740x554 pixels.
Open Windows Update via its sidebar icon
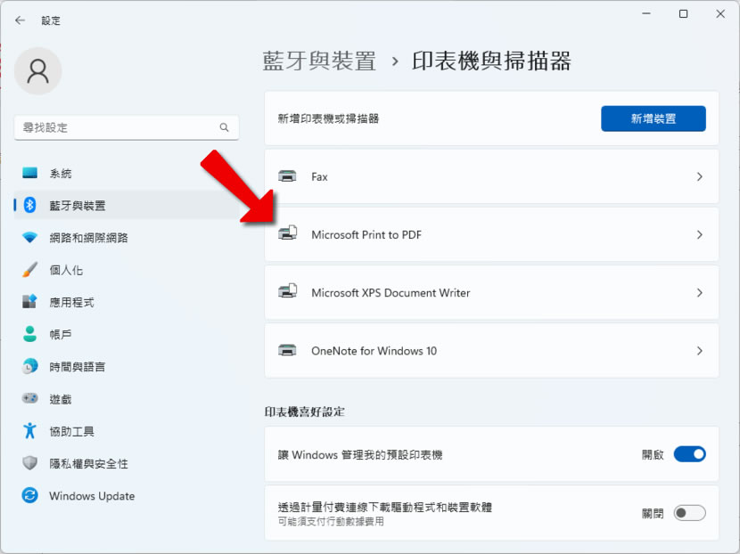(x=29, y=496)
